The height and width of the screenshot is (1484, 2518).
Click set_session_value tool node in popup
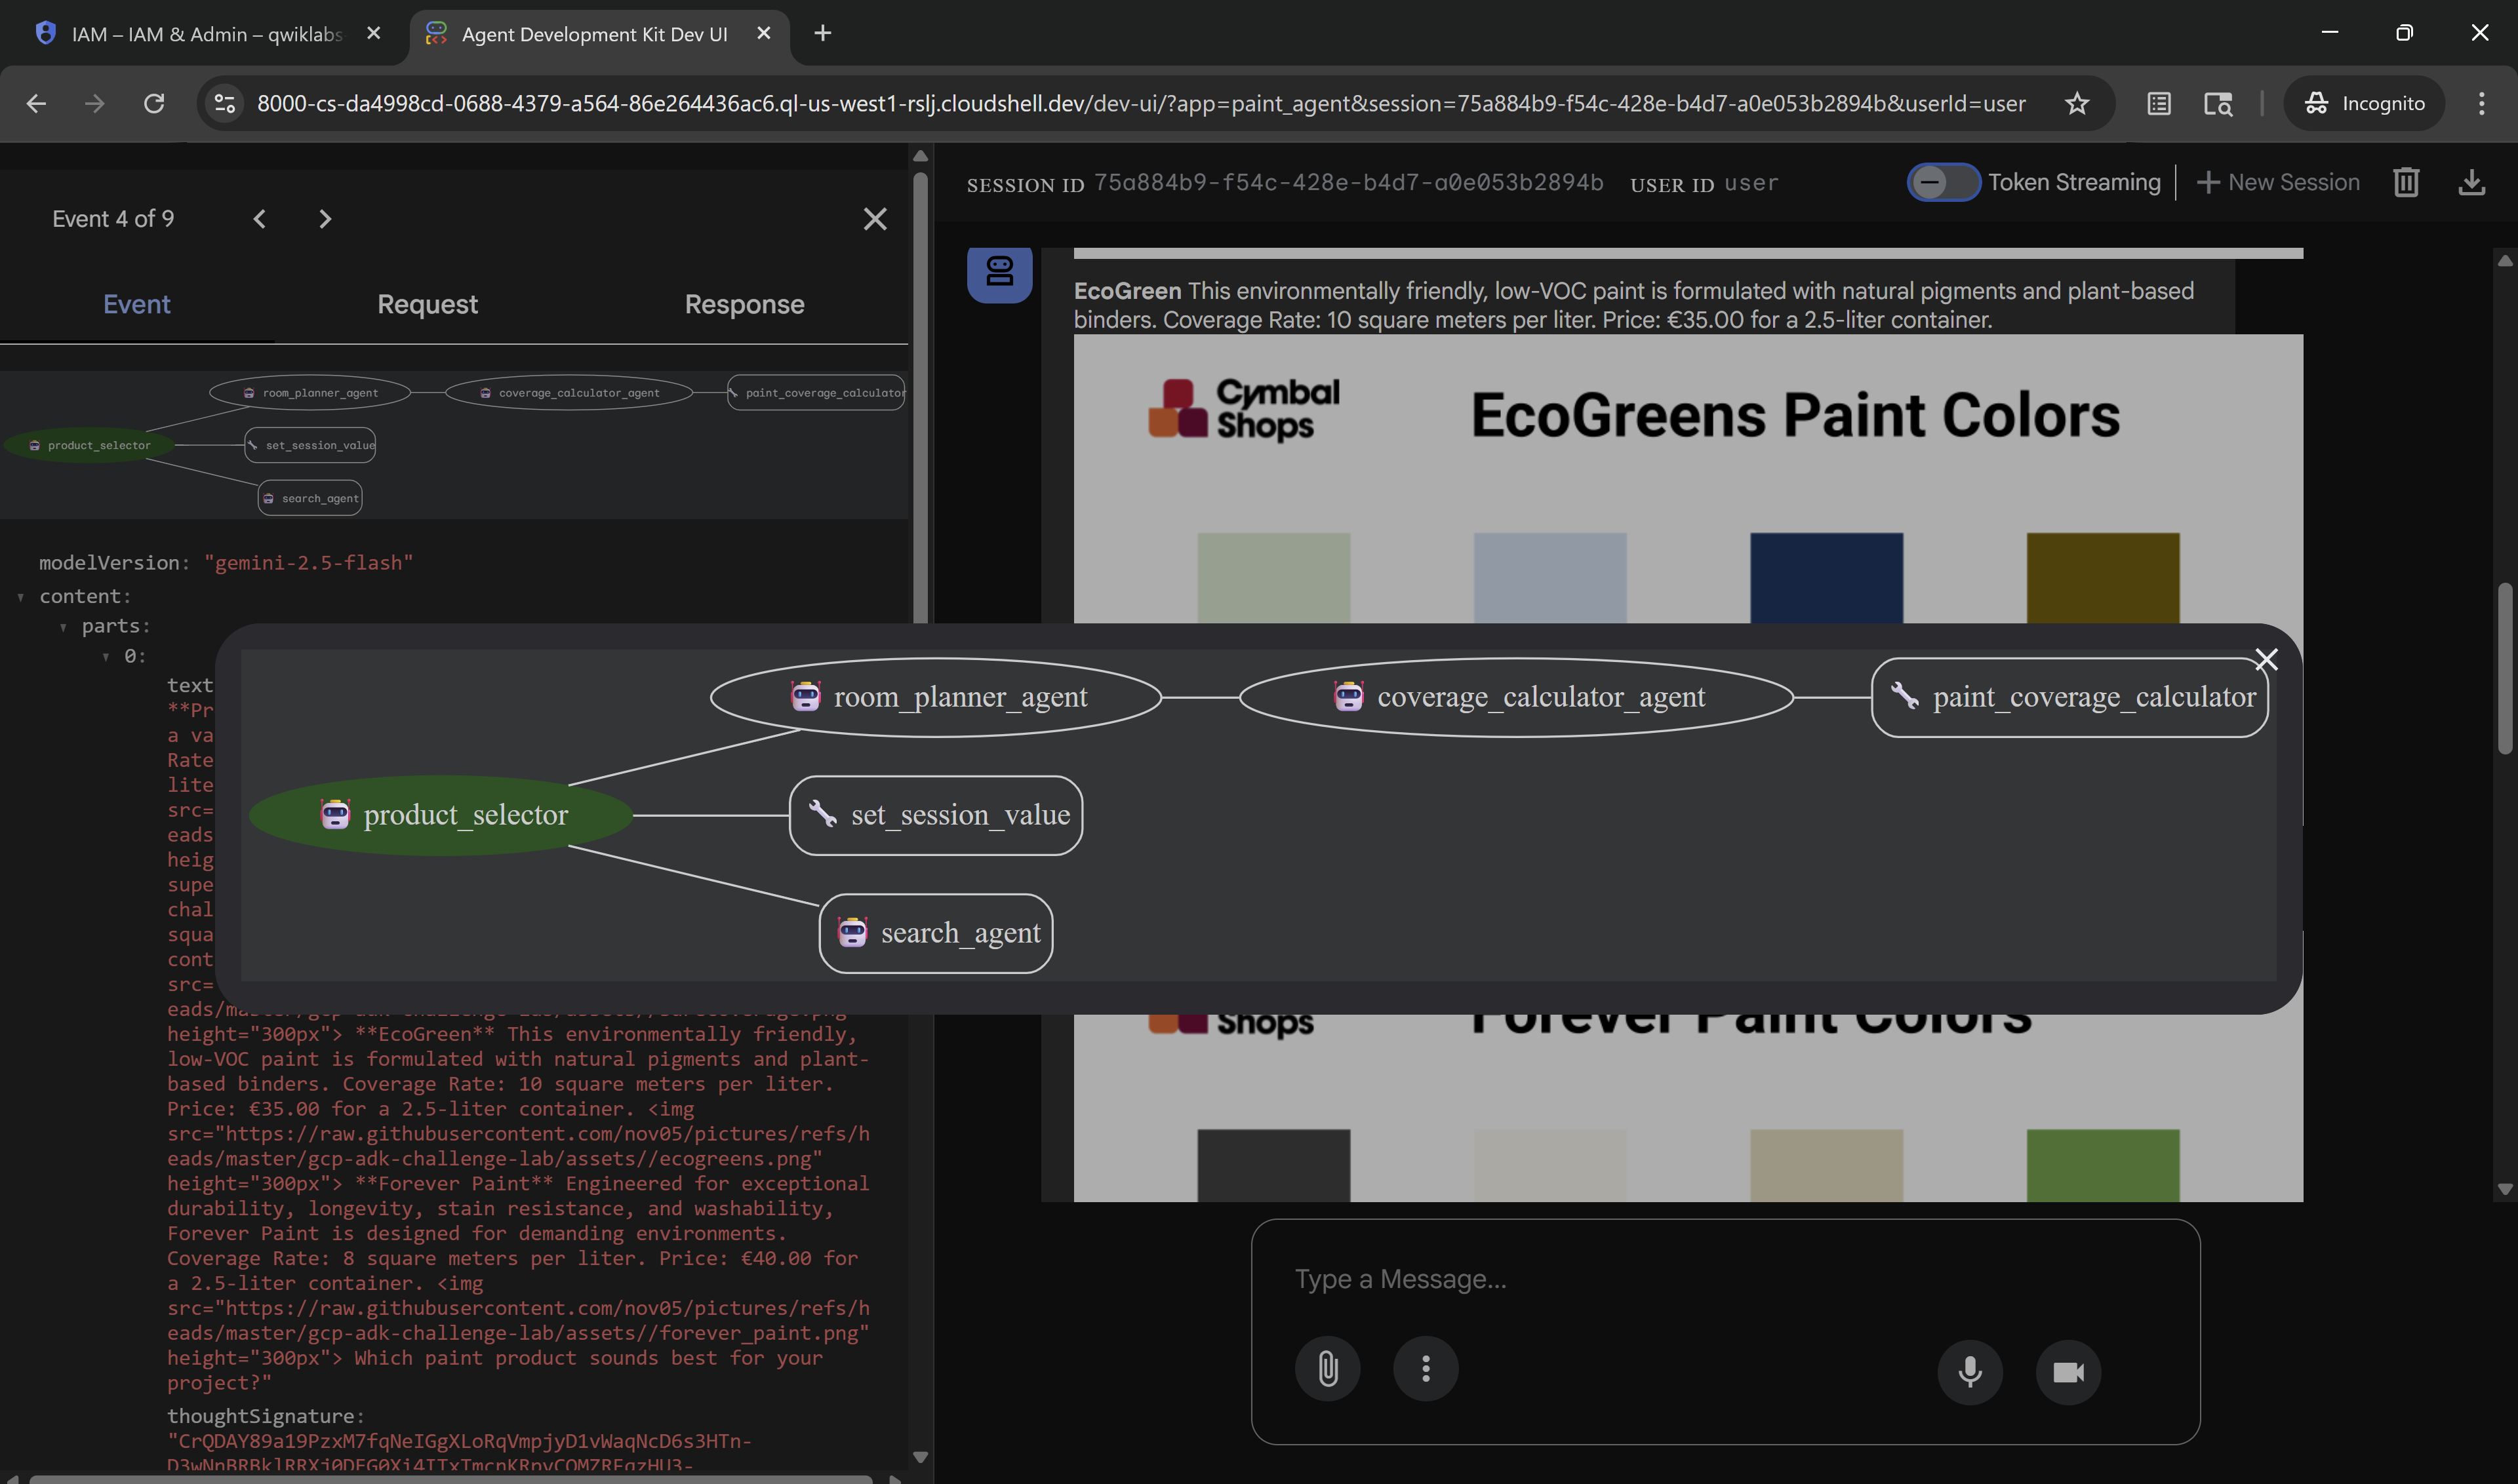[x=935, y=815]
